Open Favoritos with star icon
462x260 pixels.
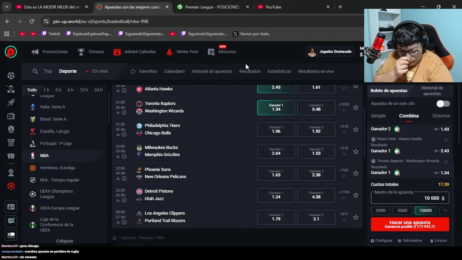(x=144, y=71)
